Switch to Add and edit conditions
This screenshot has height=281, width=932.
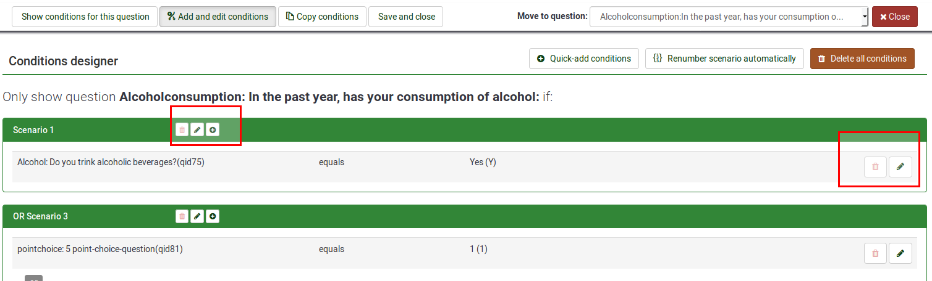click(x=218, y=17)
